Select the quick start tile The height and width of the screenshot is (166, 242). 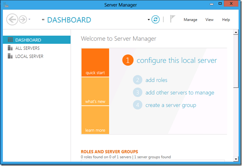point(95,63)
